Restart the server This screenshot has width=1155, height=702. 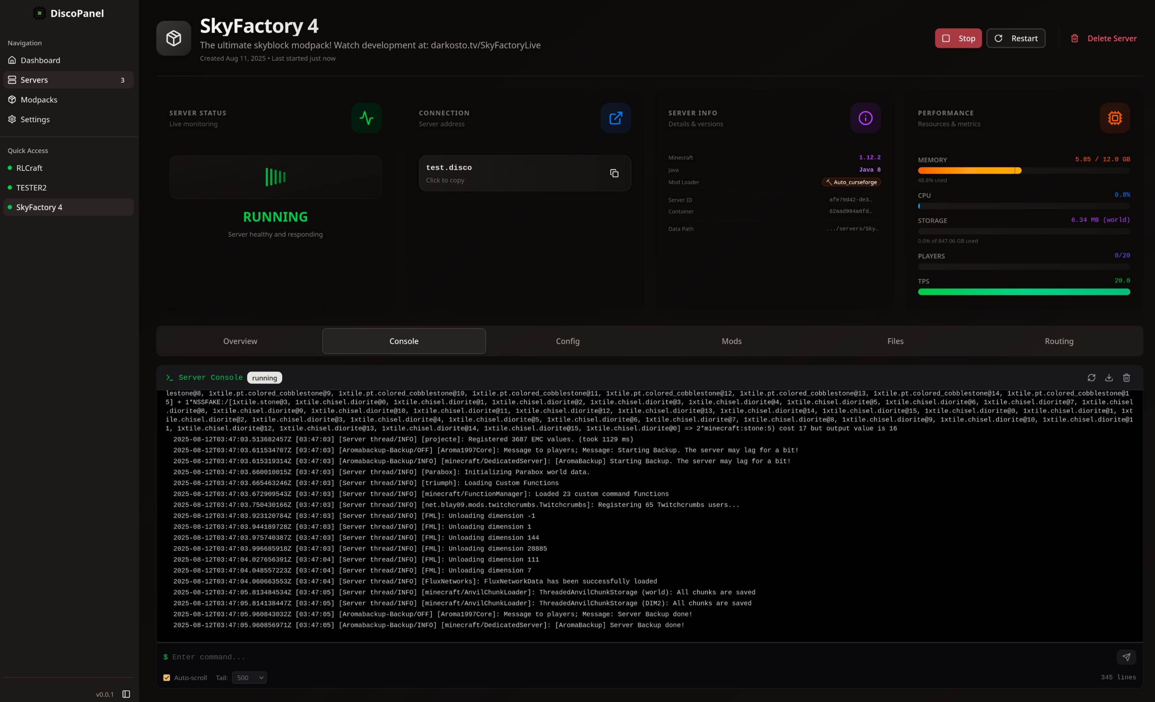click(1016, 38)
